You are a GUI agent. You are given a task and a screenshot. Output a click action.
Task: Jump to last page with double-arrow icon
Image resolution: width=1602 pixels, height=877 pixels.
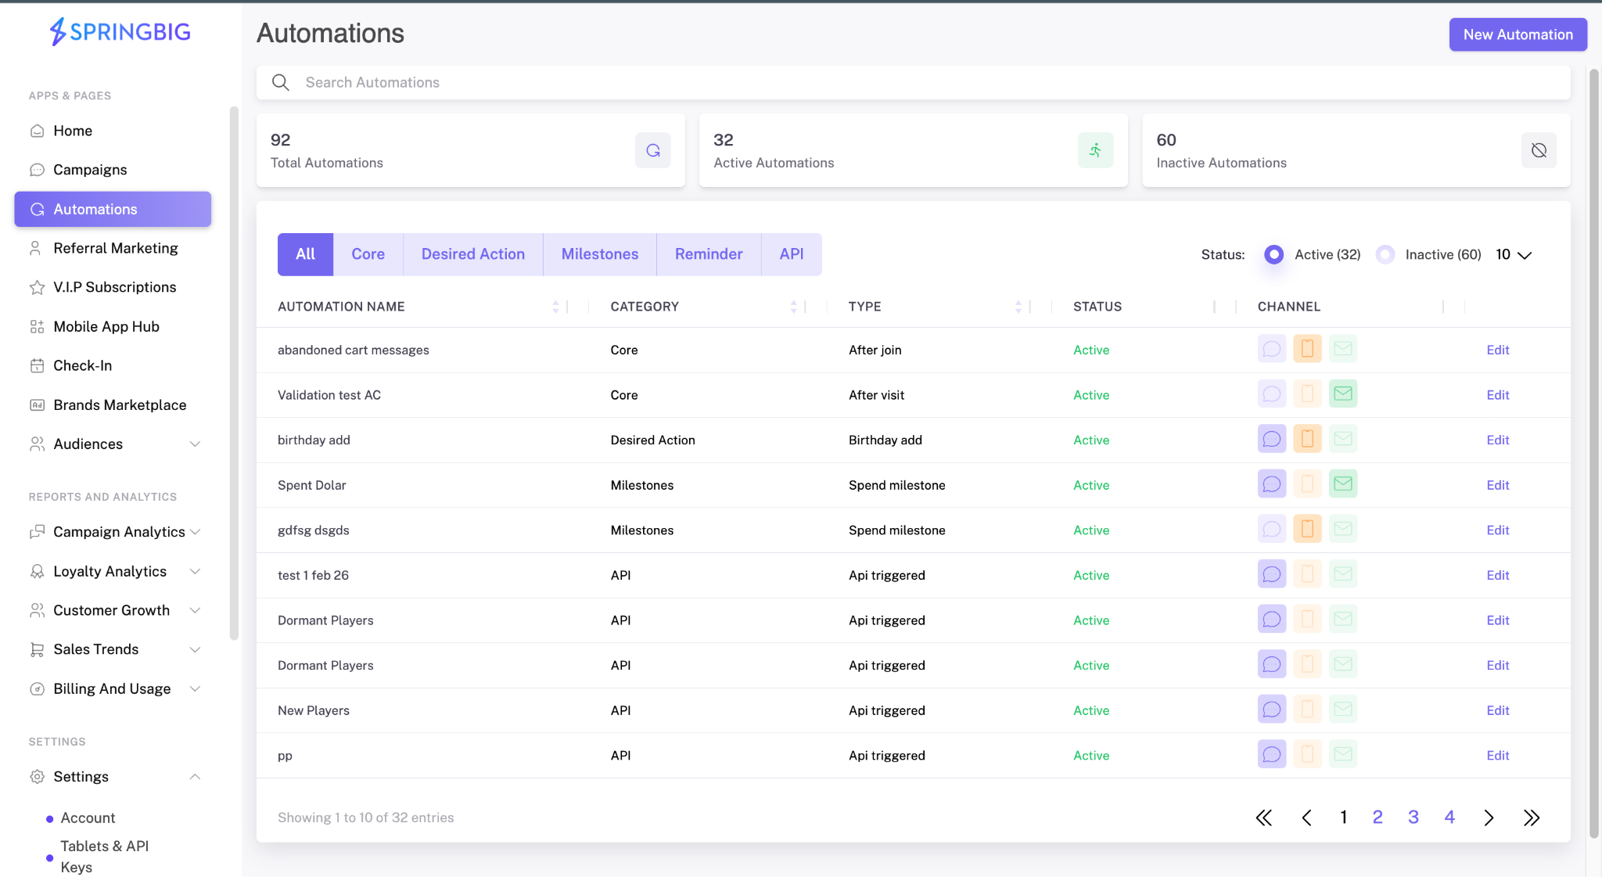coord(1532,818)
